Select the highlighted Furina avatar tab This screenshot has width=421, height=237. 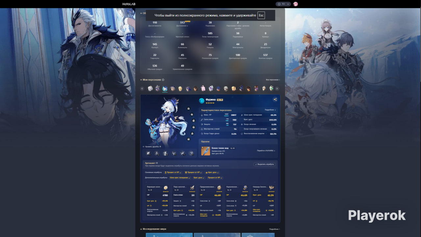tap(165, 89)
